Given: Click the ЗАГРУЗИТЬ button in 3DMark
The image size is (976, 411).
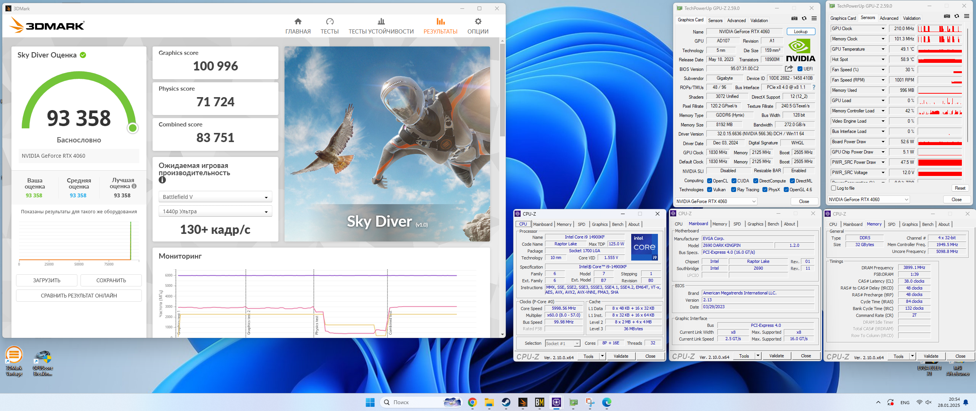Looking at the screenshot, I should pos(47,280).
